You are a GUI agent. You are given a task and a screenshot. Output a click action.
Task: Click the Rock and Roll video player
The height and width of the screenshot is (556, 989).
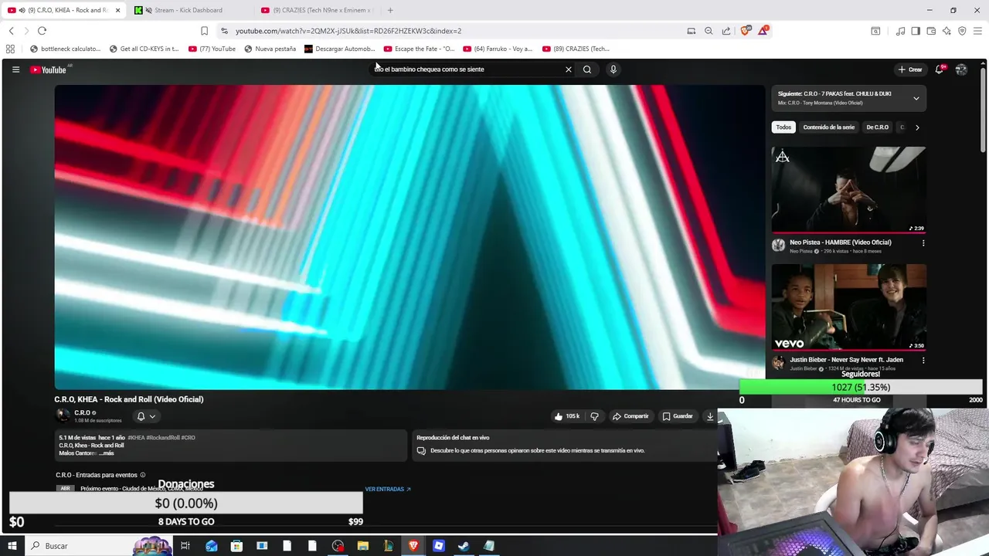click(410, 237)
